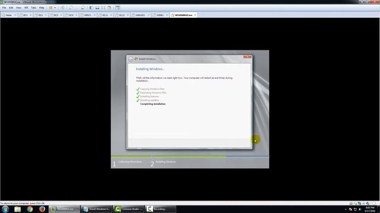Open the Windows Start menu
This screenshot has height=213, width=380.
(x=5, y=209)
